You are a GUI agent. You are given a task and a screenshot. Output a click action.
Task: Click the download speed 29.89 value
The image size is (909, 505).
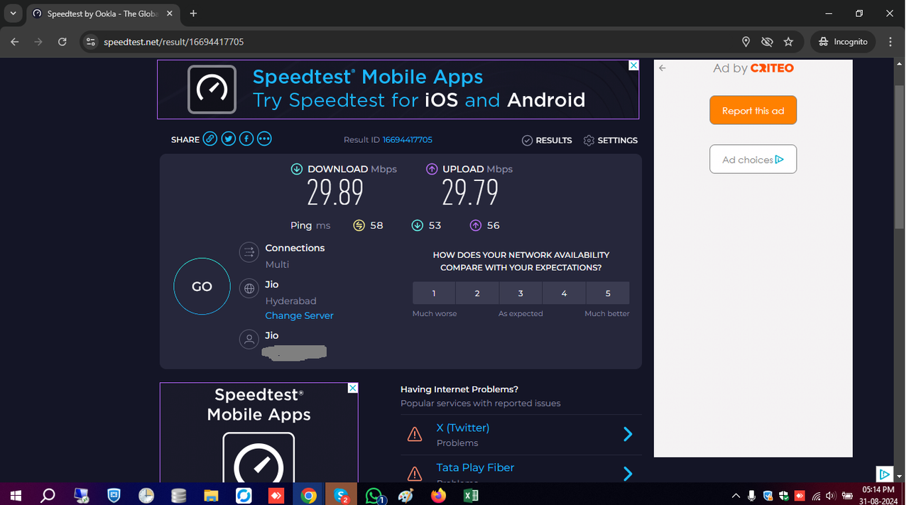click(x=335, y=192)
